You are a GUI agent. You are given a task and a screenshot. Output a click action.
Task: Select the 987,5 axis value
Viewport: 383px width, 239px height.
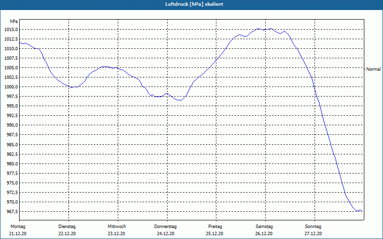[12, 135]
